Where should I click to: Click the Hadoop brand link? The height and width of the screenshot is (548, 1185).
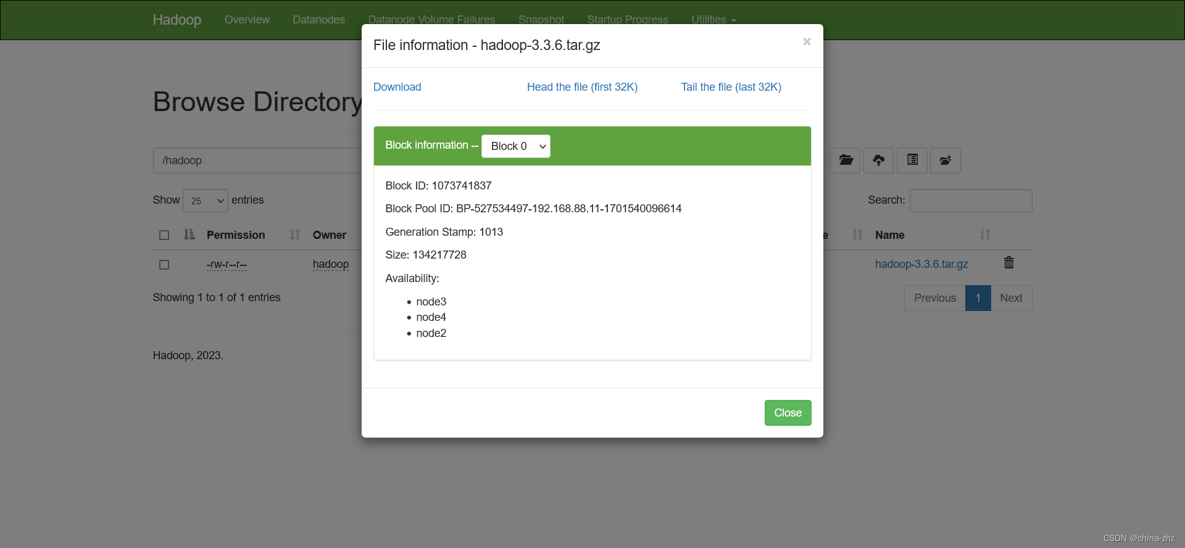[177, 20]
